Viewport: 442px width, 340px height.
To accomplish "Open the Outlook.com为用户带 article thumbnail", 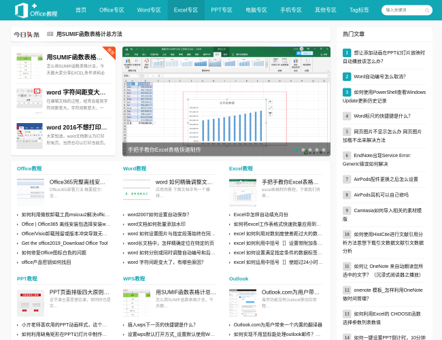I will 243,303.
